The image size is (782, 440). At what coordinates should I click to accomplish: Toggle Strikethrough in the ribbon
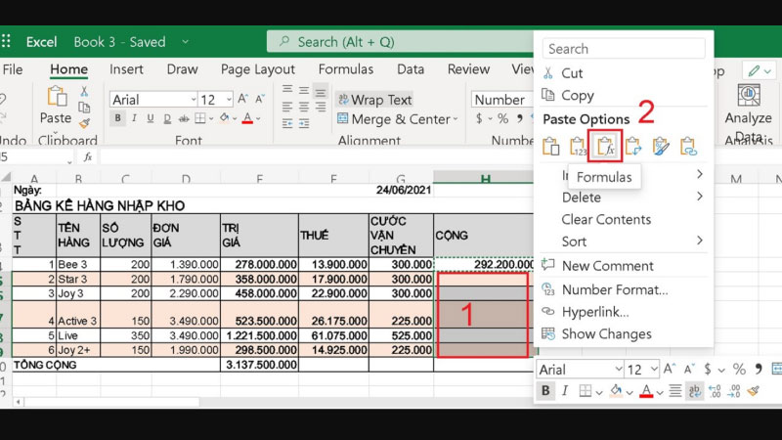pyautogui.click(x=184, y=118)
